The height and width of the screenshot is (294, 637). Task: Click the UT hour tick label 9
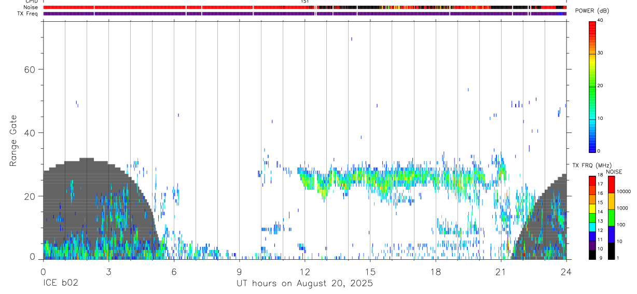[239, 271]
